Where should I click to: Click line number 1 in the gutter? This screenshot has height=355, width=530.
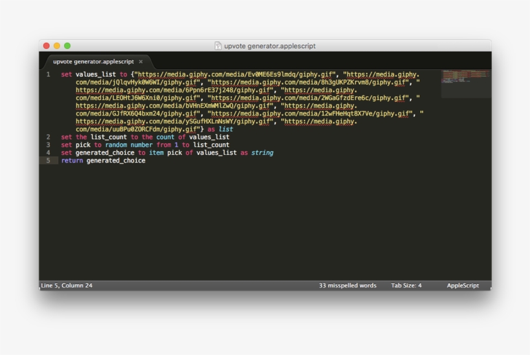(48, 75)
